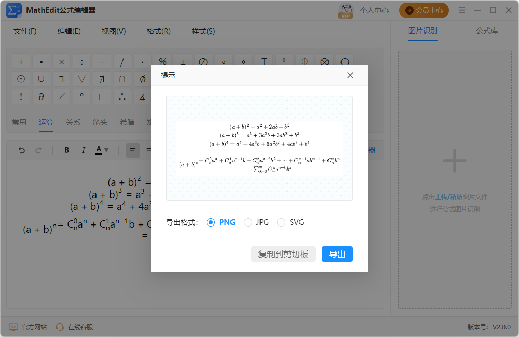Click 上传/粘贴 link text
Screen dimensions: 519x337
(448, 197)
